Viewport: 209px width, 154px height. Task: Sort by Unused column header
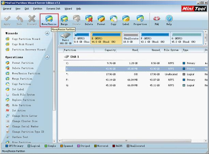coord(149,50)
